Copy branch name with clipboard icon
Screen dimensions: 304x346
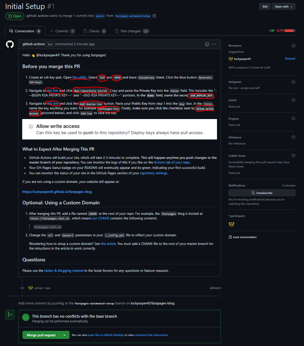click(x=154, y=16)
